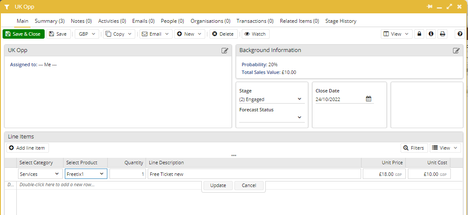Expand the Forecast Status dropdown
Image resolution: width=468 pixels, height=215 pixels.
[x=272, y=118]
